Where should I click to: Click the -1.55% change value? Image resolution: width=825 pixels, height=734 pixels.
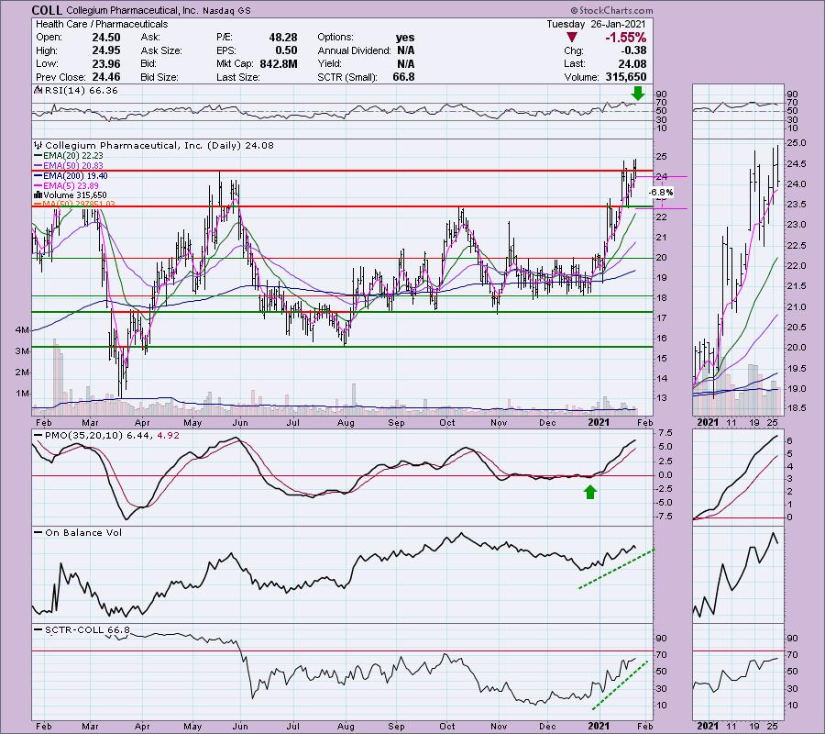tap(625, 38)
